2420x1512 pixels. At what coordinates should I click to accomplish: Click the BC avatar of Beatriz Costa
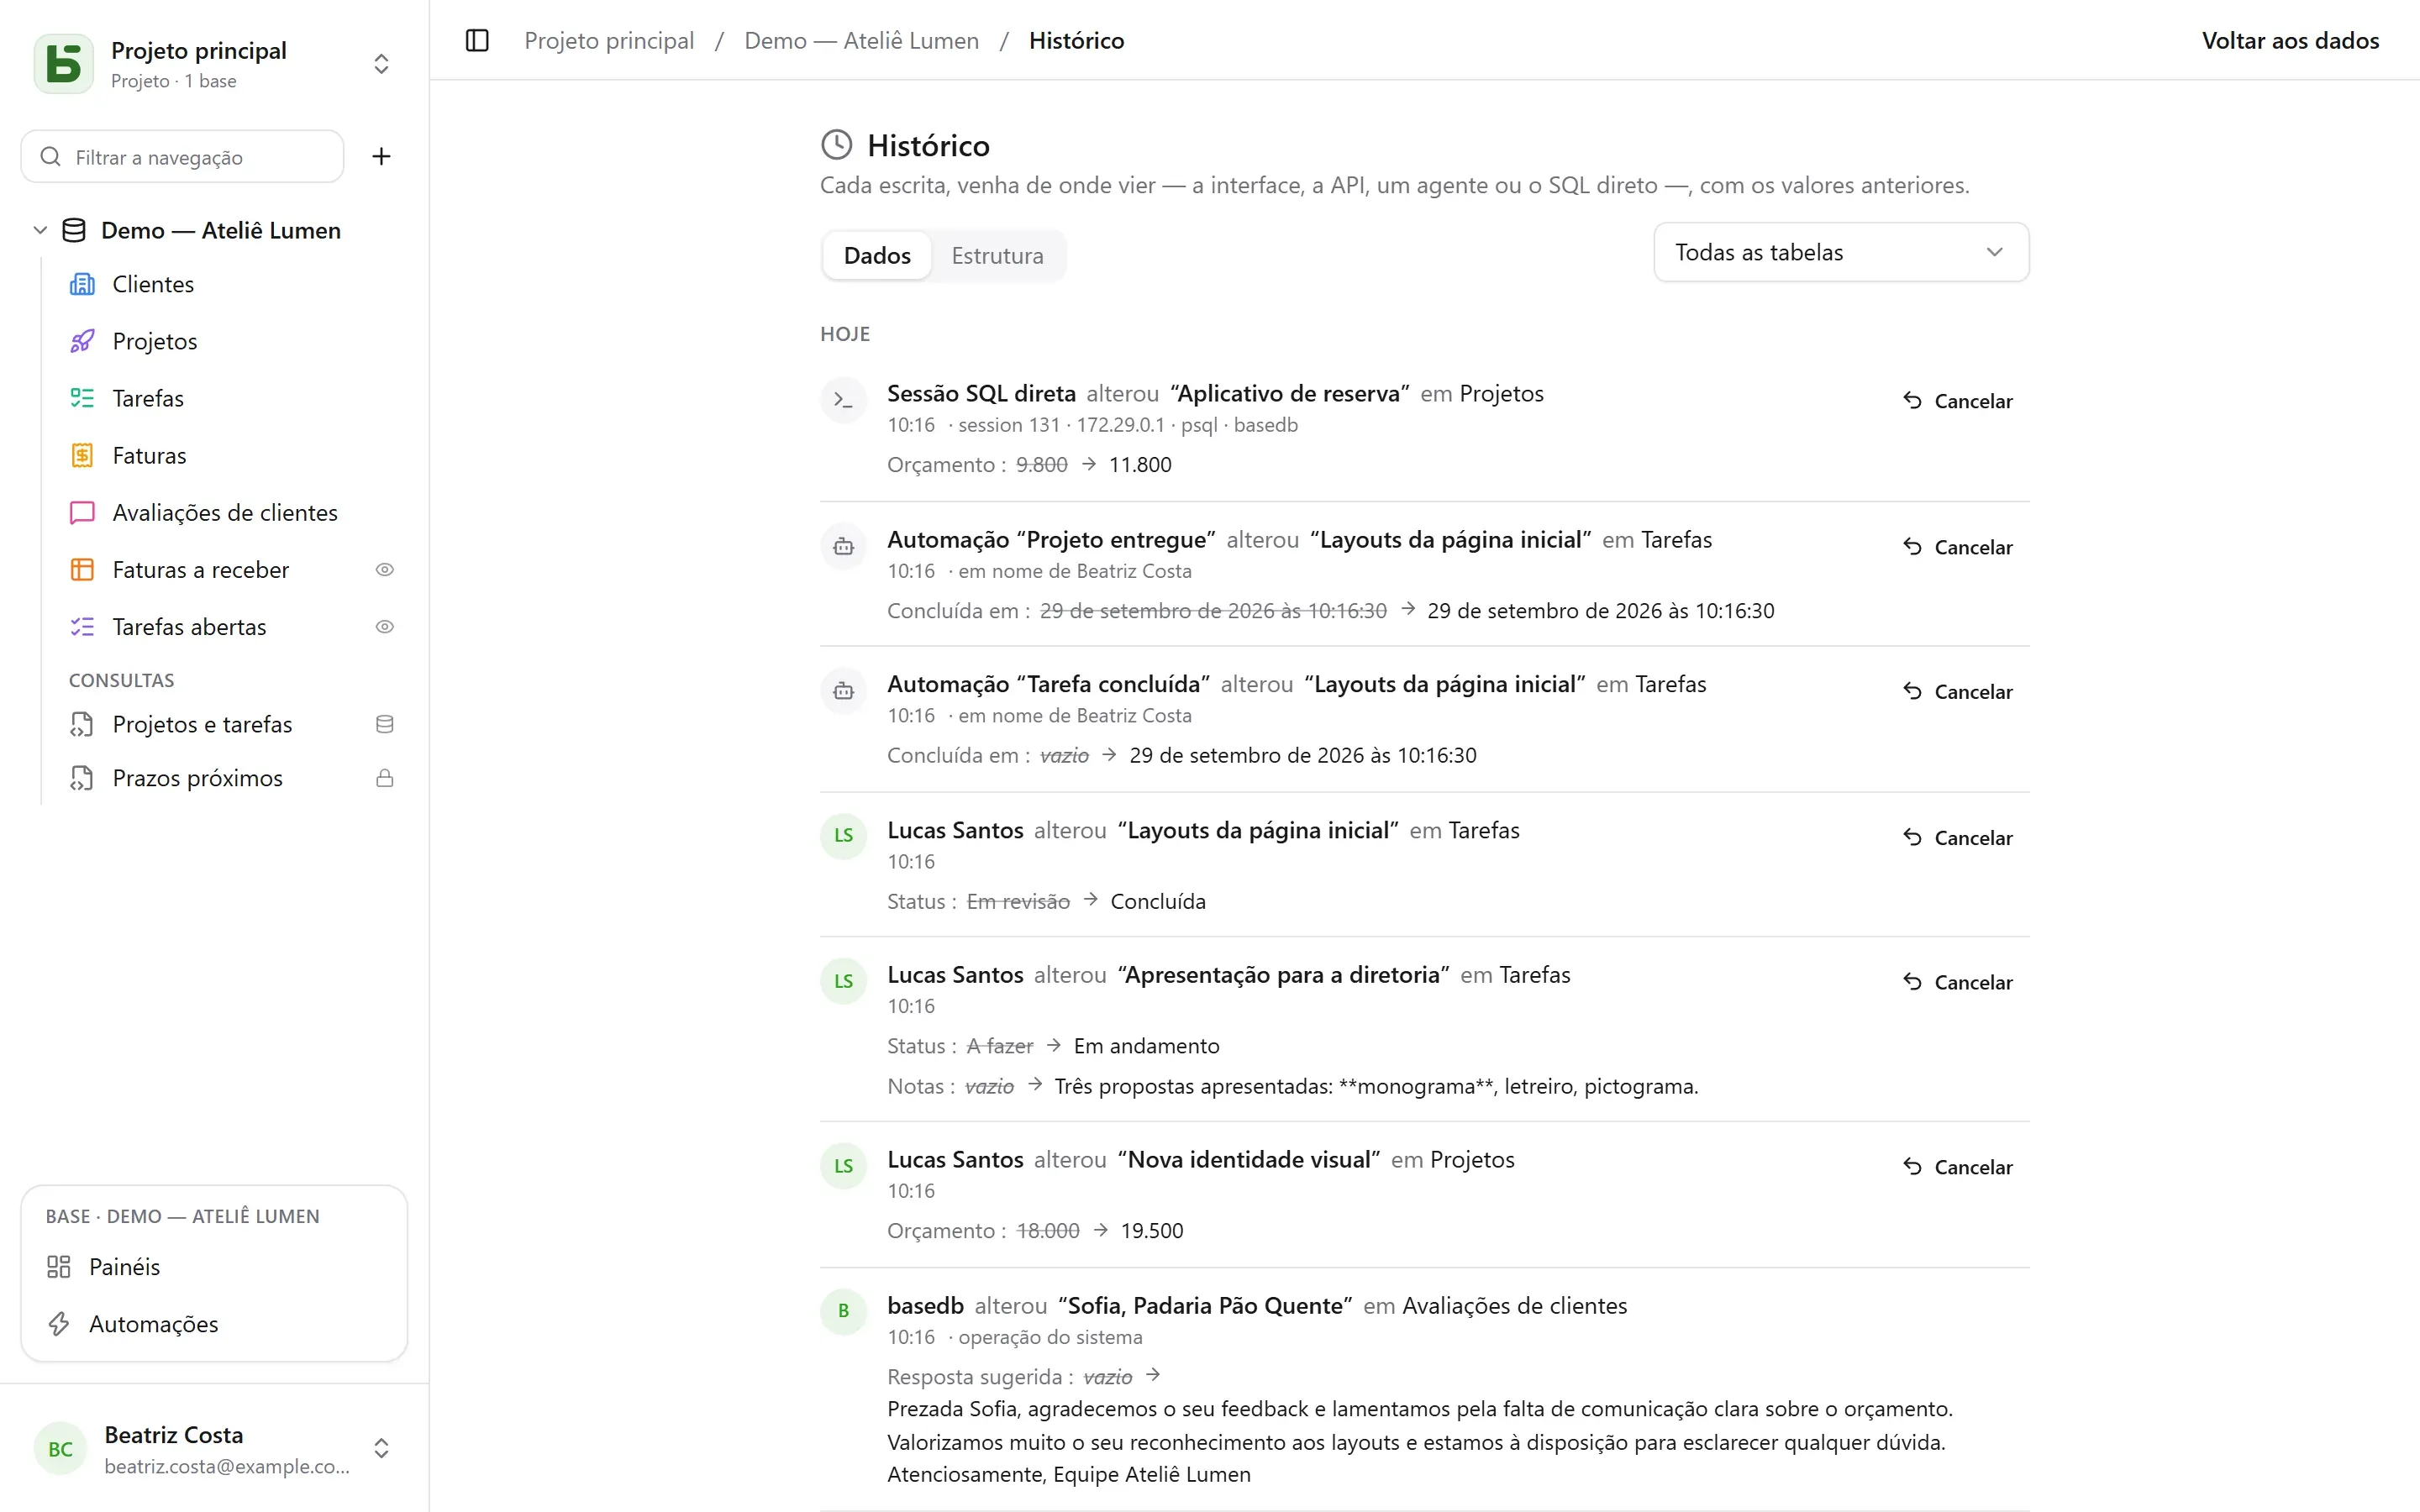coord(60,1449)
